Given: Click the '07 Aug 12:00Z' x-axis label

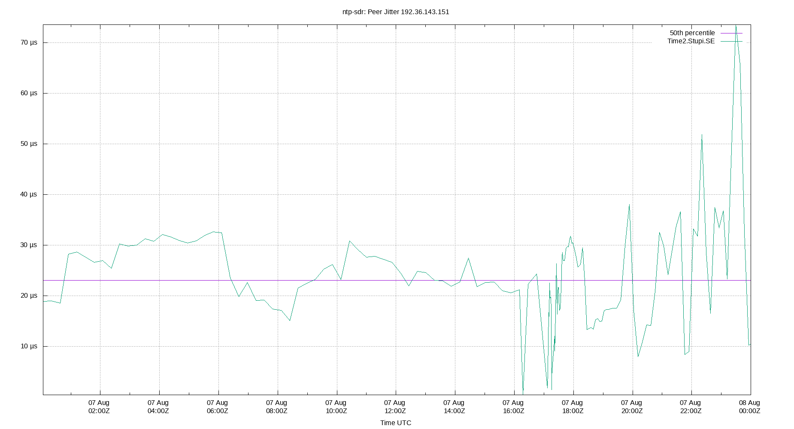Looking at the screenshot, I should (x=395, y=407).
